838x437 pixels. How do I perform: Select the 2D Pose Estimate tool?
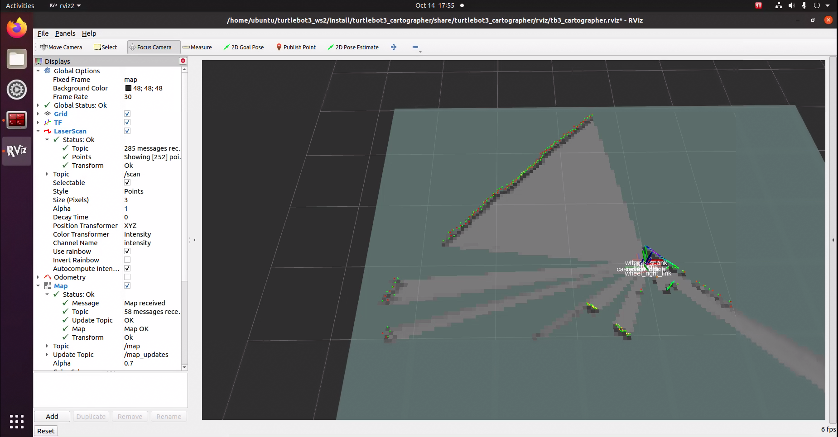(353, 47)
